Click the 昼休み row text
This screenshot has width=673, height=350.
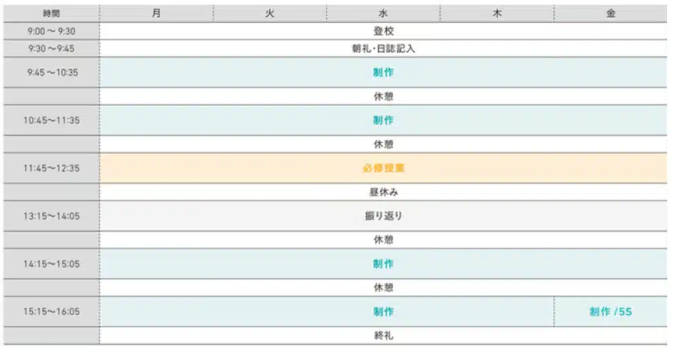coord(383,192)
